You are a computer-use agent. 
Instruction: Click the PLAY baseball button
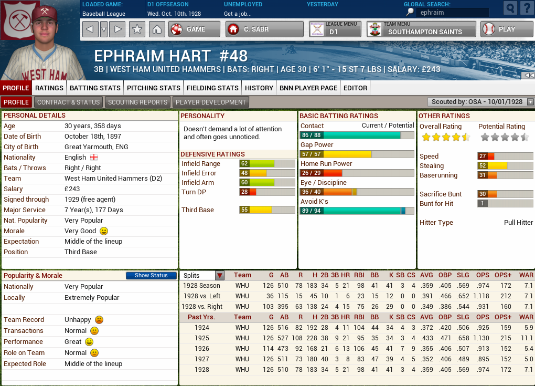coord(507,29)
